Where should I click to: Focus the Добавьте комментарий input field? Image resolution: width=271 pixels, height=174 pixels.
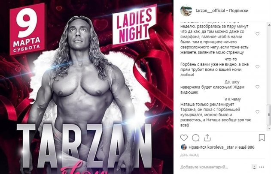click(215, 167)
